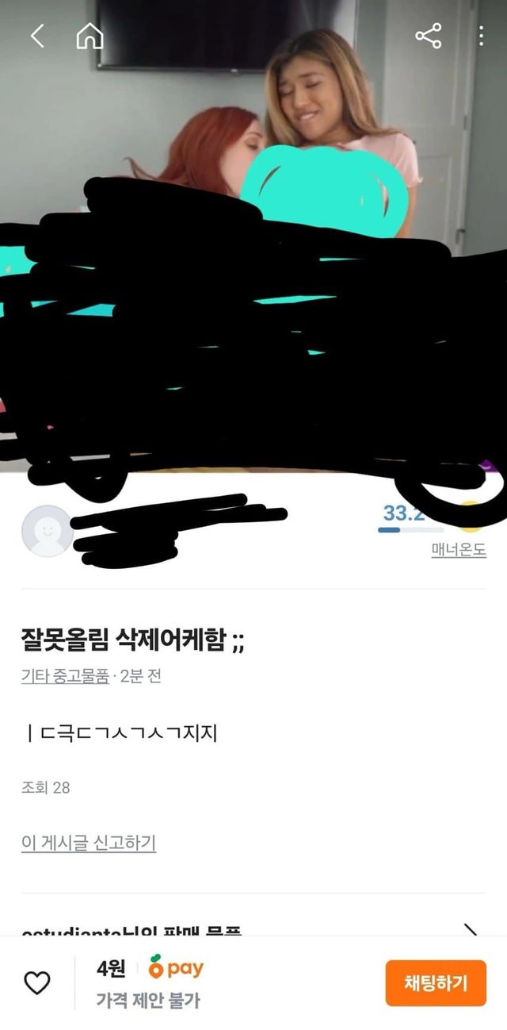
Task: Tap the orange Karrot pay logo
Action: (x=176, y=968)
